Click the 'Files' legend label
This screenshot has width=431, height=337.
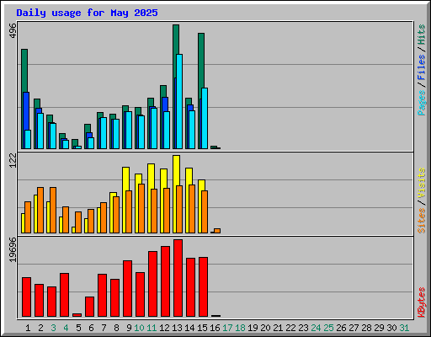(x=422, y=67)
